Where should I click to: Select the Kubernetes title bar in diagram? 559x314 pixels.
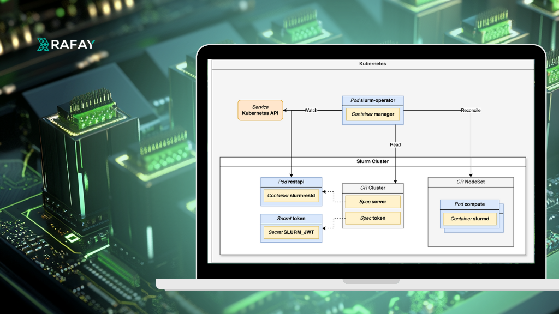pyautogui.click(x=372, y=64)
